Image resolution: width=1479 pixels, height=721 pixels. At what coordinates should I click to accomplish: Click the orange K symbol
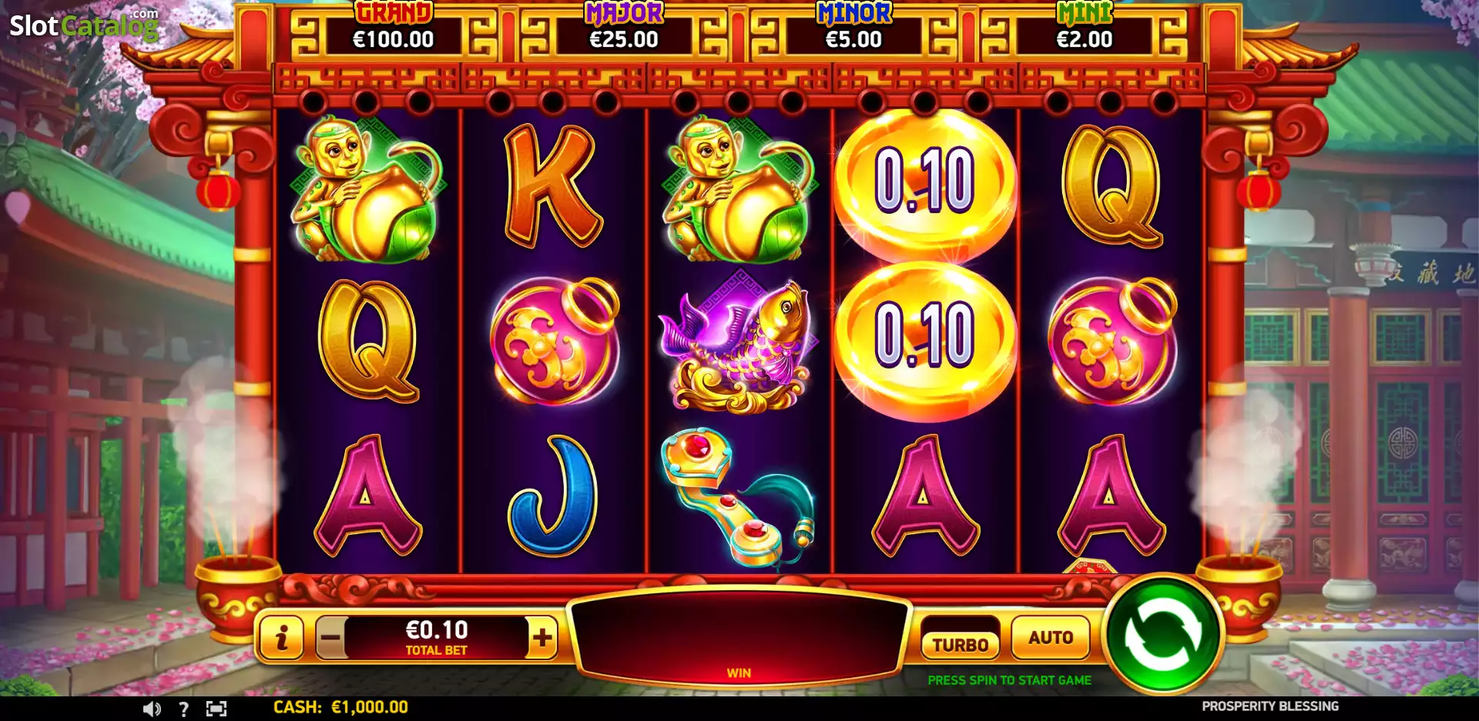pyautogui.click(x=552, y=185)
